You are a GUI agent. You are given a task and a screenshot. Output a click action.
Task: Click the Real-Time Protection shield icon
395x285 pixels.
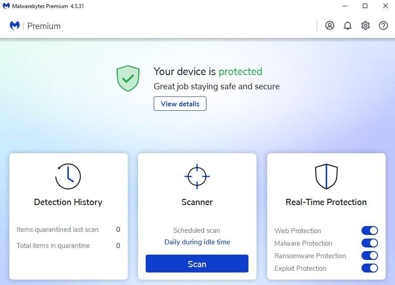326,176
